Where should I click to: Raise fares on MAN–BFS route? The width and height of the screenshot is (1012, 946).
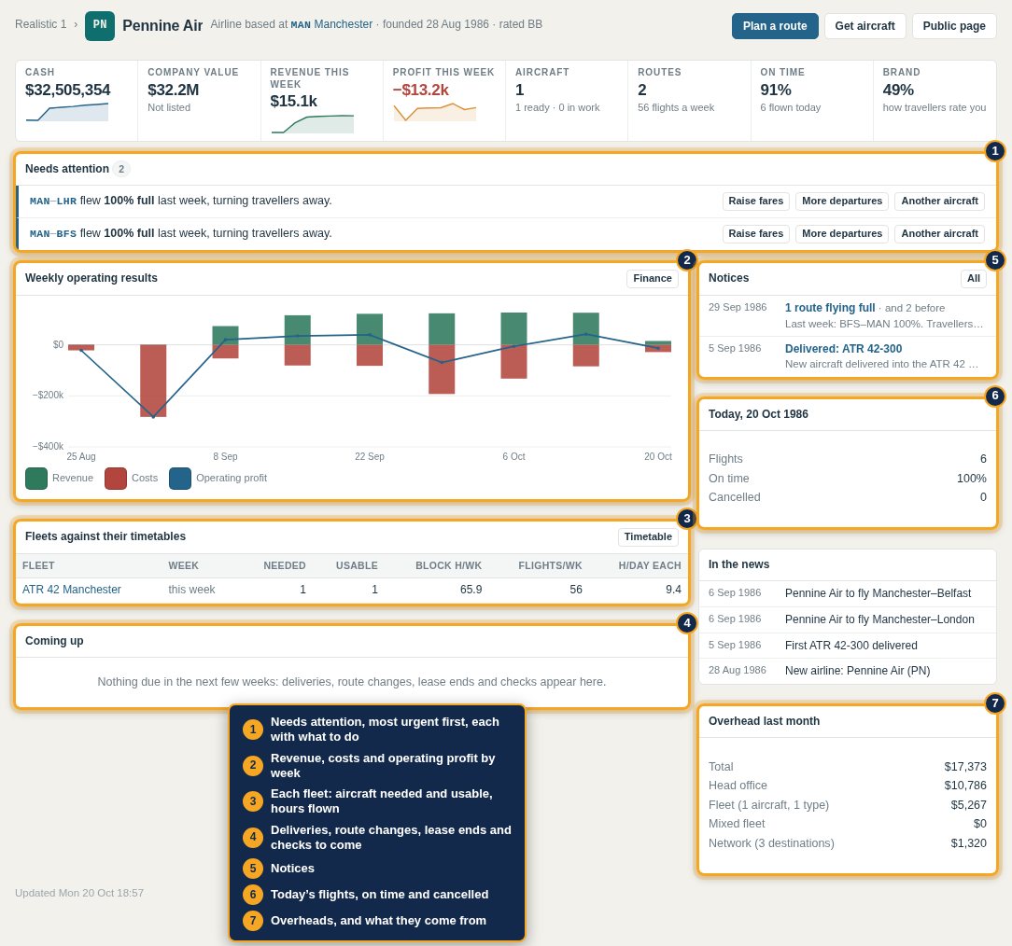click(756, 233)
